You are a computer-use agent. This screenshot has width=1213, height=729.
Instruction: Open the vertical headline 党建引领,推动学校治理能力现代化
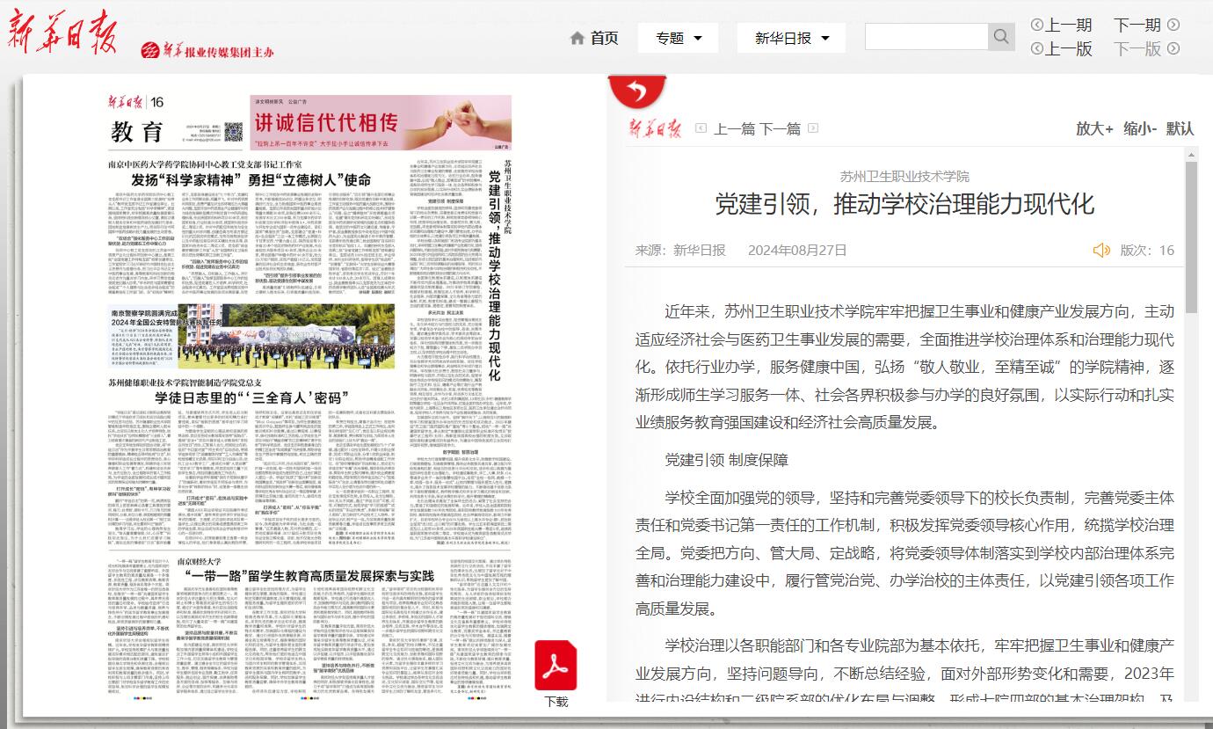pos(495,274)
